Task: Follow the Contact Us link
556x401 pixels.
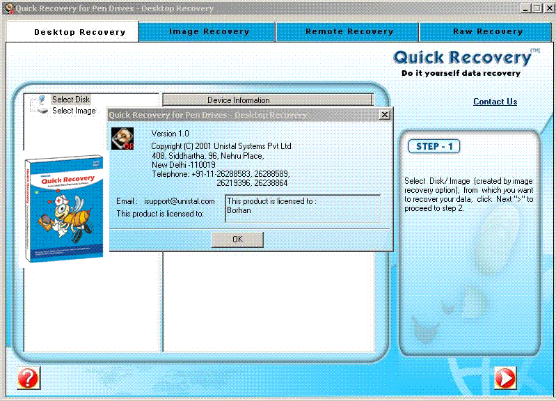Action: click(495, 102)
